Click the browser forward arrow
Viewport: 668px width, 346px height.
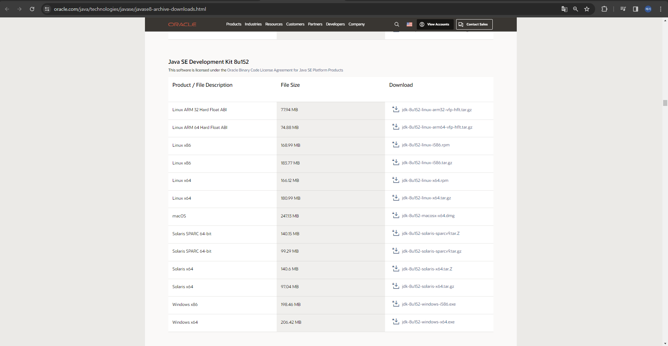(x=20, y=9)
